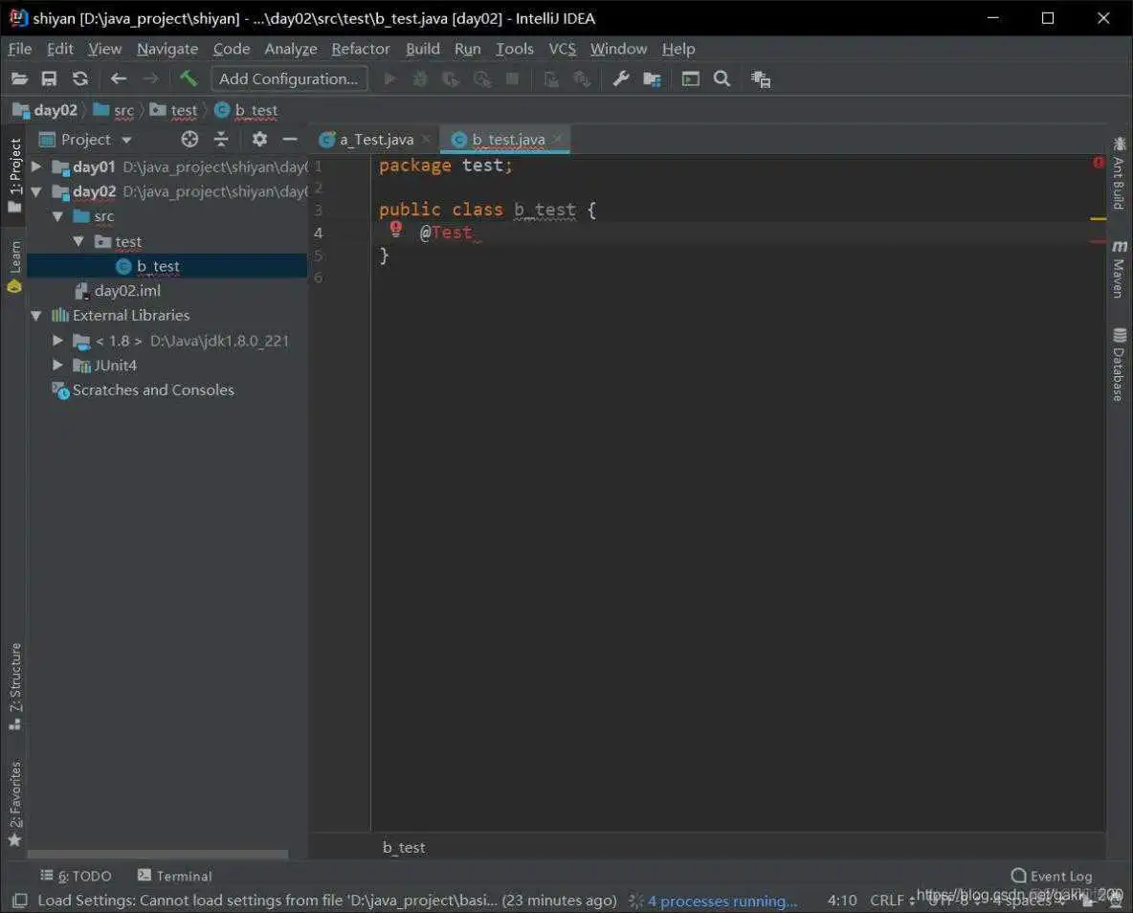Open the VCS menu
This screenshot has height=913, width=1133.
click(563, 48)
